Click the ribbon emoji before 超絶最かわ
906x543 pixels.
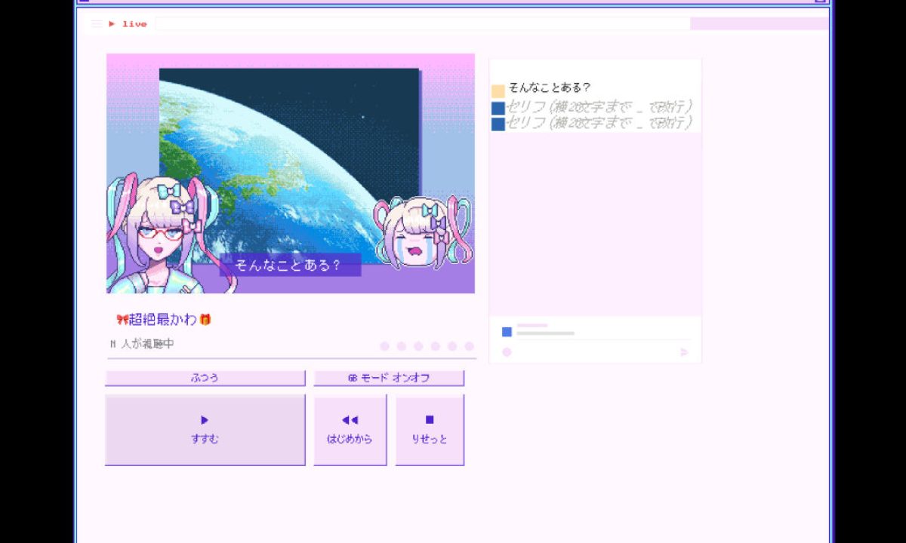pyautogui.click(x=122, y=318)
